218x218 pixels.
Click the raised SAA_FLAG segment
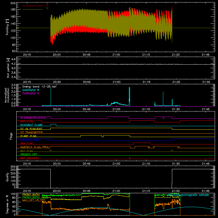[x=142, y=143]
